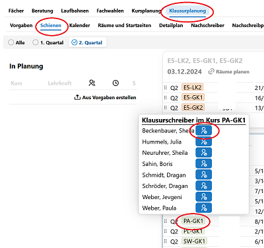This screenshot has height=248, width=264.
Task: Select the 1. Quartal filter
Action: 48,42
